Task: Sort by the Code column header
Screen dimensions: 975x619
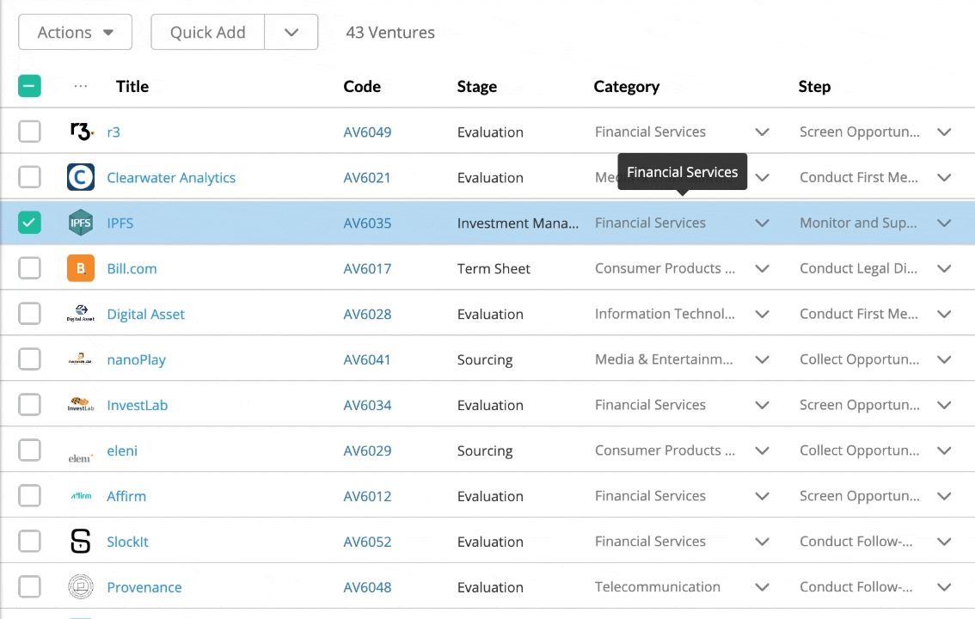Action: [362, 86]
